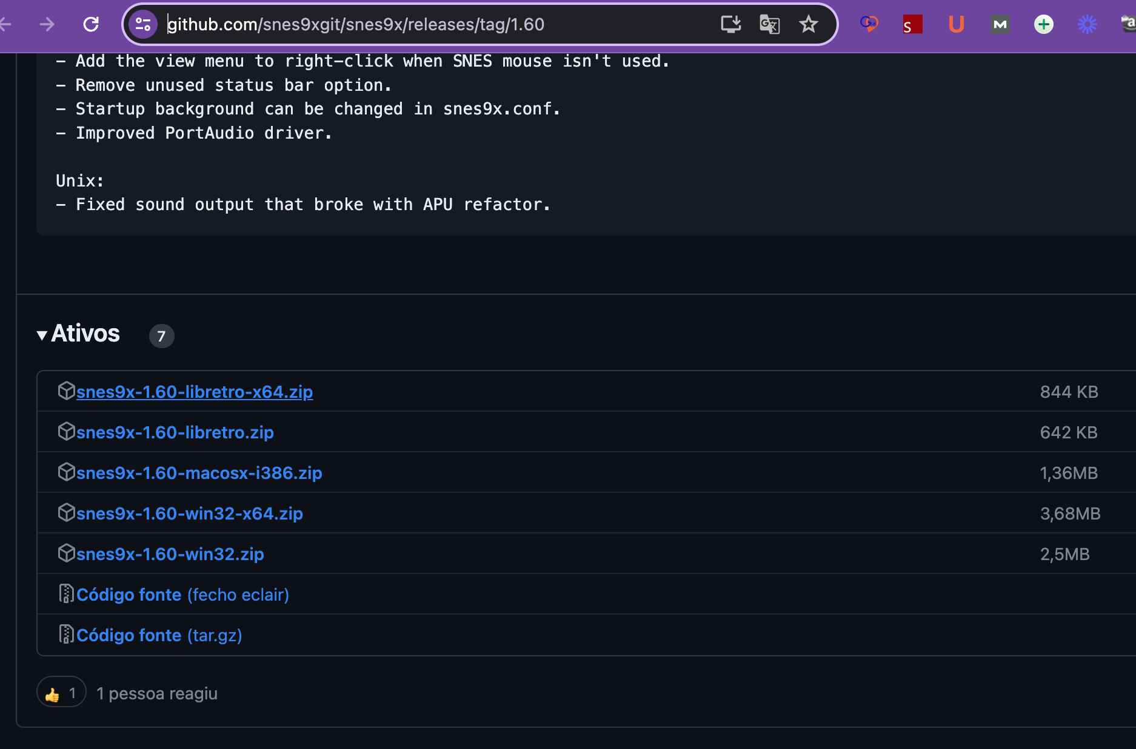Click the 2,5MB file size
Viewport: 1136px width, 749px height.
pyautogui.click(x=1065, y=554)
